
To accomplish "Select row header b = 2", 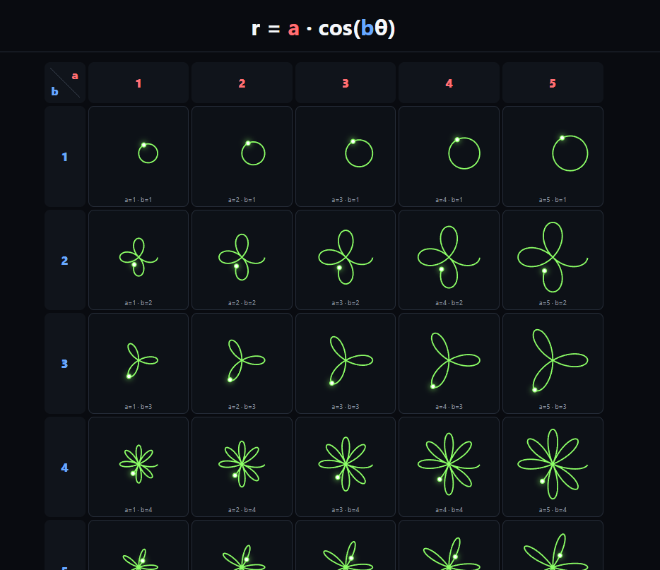I will [65, 260].
